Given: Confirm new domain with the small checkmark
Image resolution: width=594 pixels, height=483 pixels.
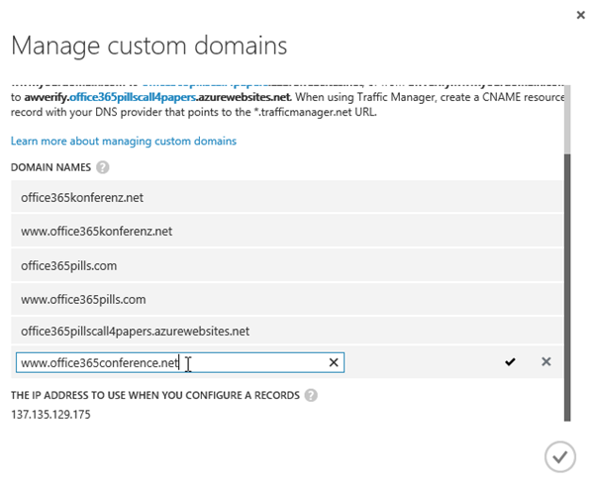Looking at the screenshot, I should [510, 363].
